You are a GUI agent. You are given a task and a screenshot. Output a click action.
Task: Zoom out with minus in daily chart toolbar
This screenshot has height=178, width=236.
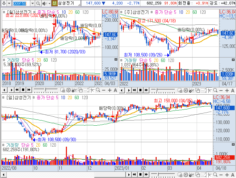tap(221, 175)
